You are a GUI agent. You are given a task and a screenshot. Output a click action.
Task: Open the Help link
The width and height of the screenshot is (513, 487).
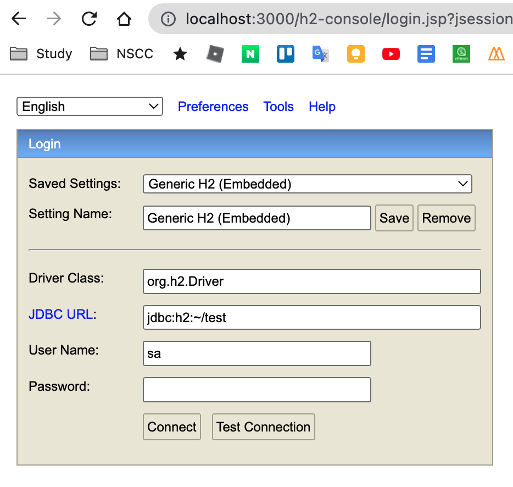(322, 107)
